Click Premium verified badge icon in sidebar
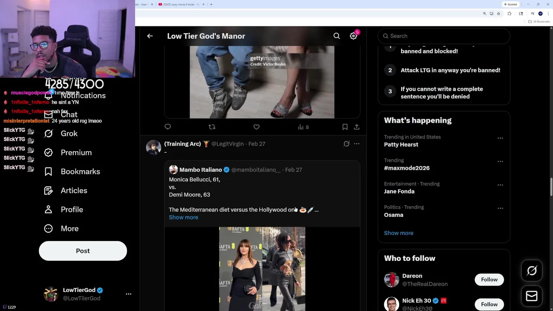 [x=48, y=152]
